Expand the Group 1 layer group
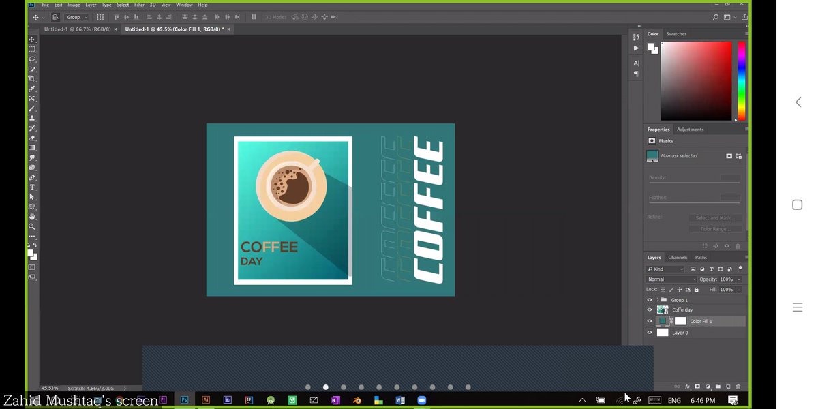Viewport: 818px width, 409px height. click(657, 300)
